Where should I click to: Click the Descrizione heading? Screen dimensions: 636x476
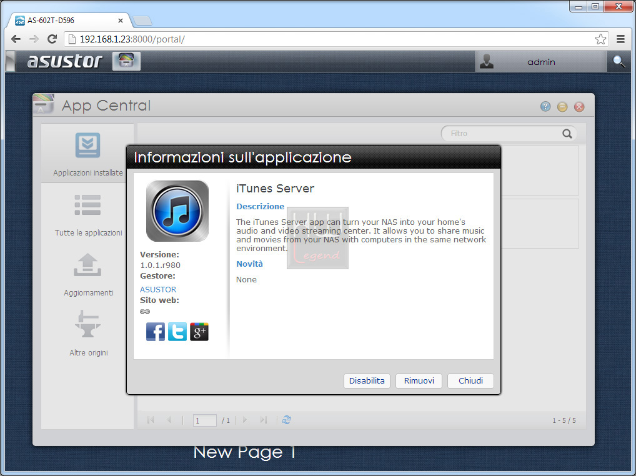[261, 206]
